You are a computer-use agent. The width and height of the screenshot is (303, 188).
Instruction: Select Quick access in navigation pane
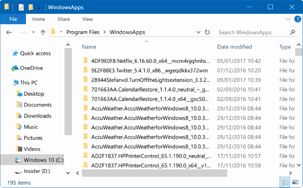32,53
